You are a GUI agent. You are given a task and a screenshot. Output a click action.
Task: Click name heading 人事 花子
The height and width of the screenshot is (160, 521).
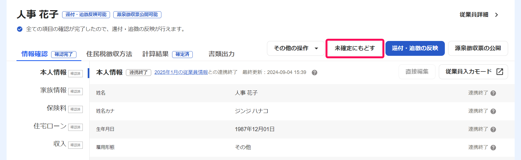point(38,14)
